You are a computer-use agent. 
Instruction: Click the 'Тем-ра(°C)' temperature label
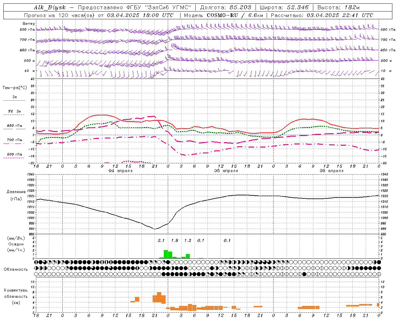[15, 88]
